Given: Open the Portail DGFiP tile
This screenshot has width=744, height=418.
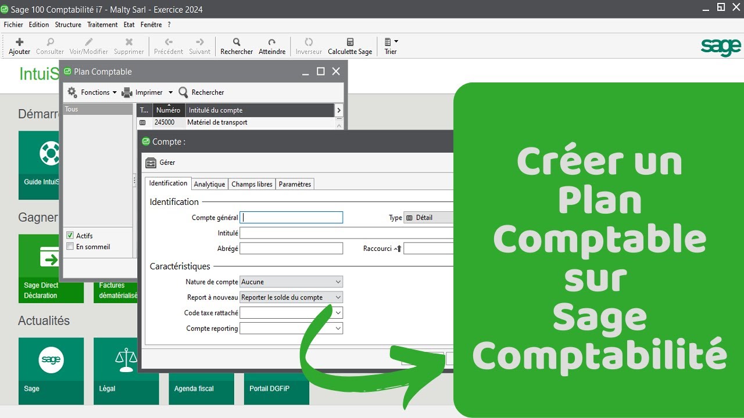Looking at the screenshot, I should tap(276, 389).
